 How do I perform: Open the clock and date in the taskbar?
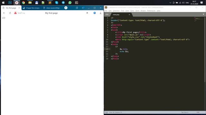194,3
